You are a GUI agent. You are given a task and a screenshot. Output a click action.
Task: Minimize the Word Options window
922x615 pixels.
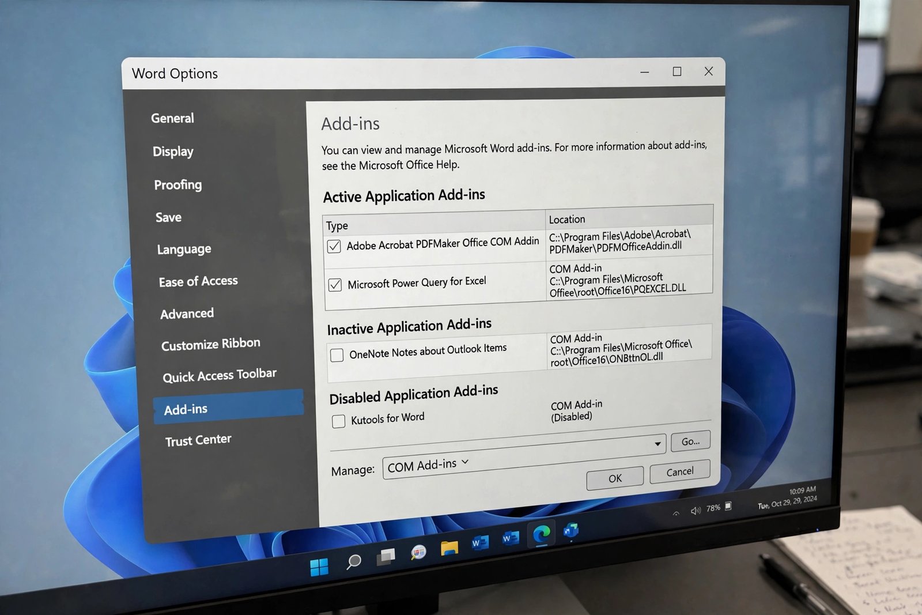click(x=645, y=73)
